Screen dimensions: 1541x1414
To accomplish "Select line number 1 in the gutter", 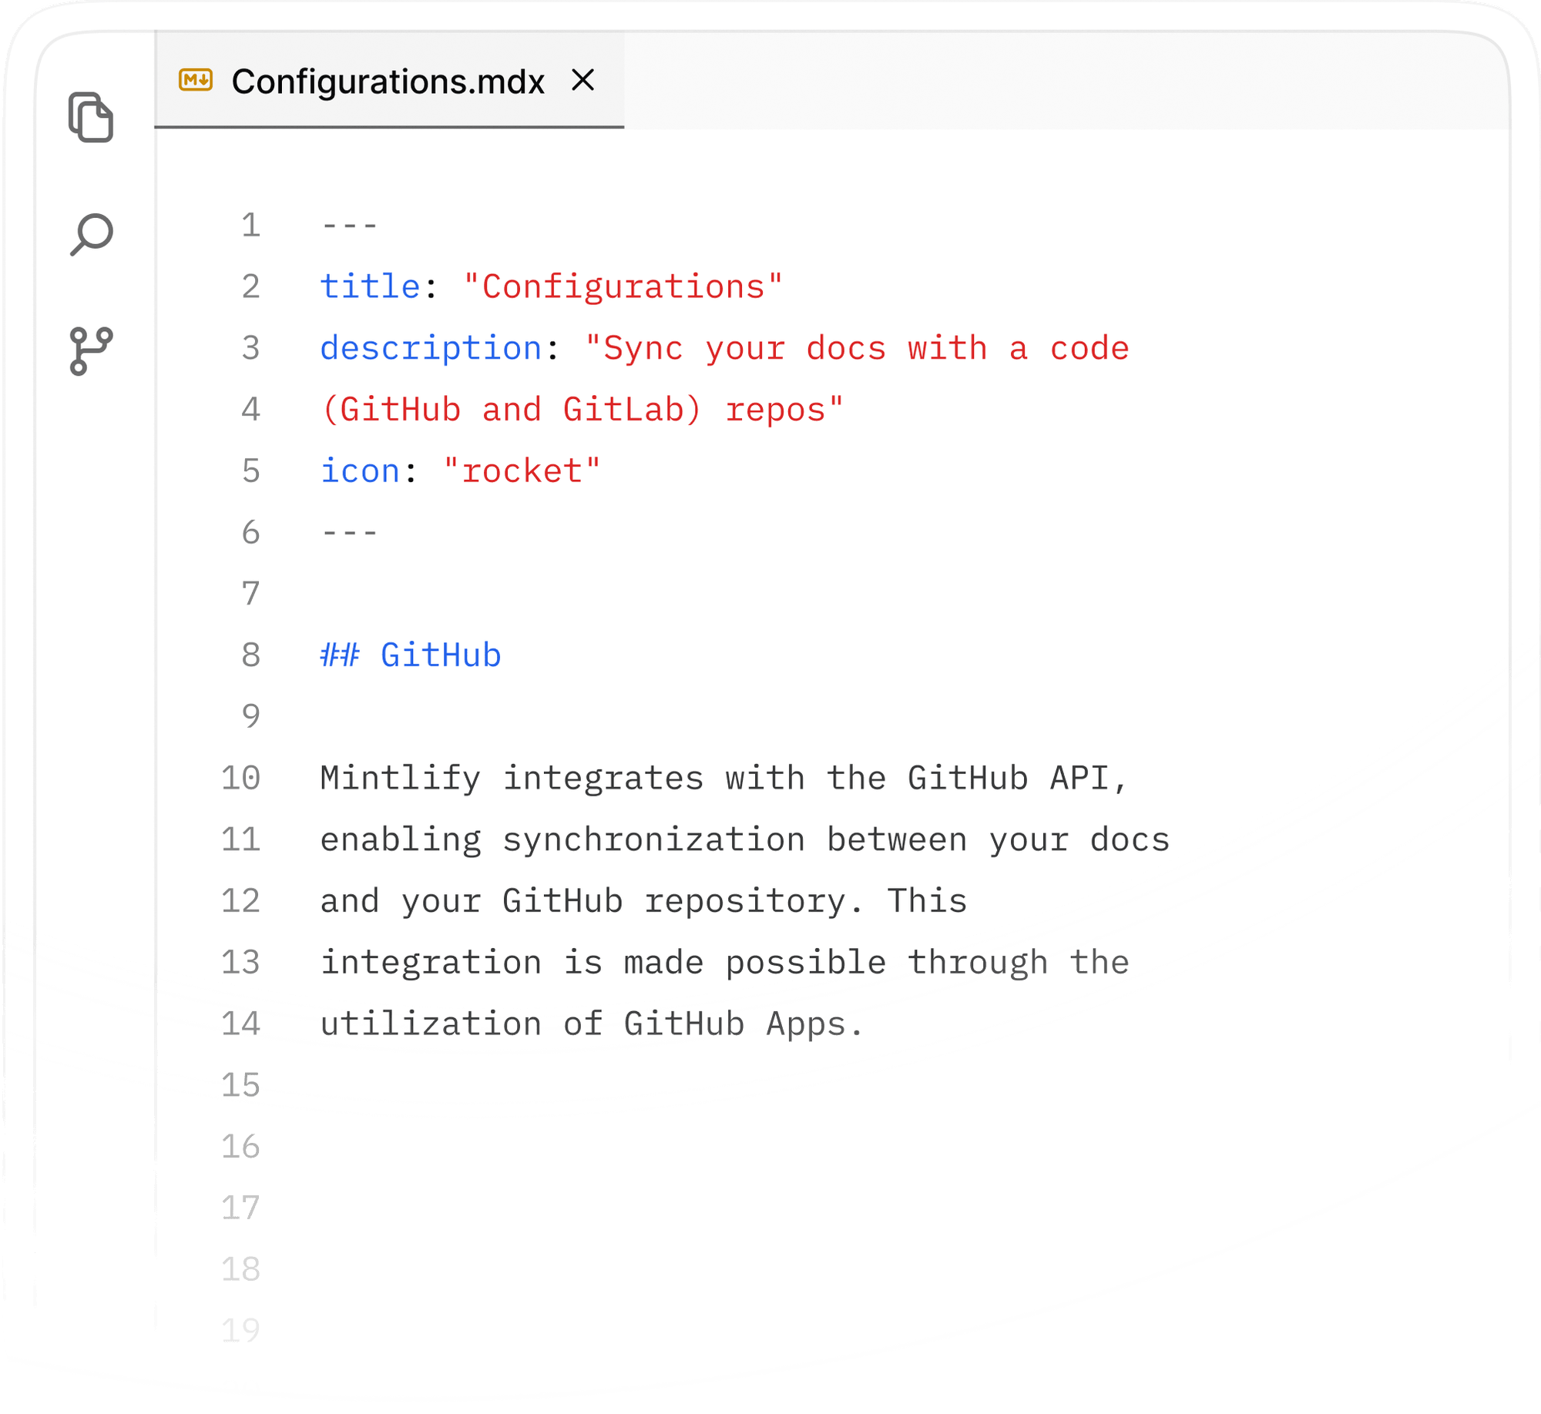I will 251,223.
